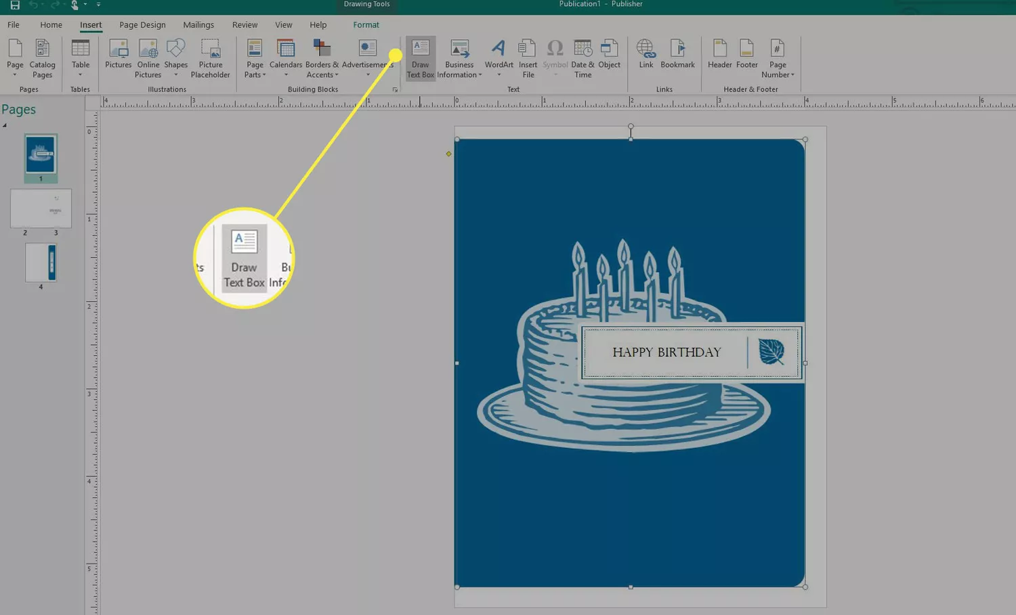Screen dimensions: 1016x615
Task: Switch to the Review tab
Action: [245, 25]
